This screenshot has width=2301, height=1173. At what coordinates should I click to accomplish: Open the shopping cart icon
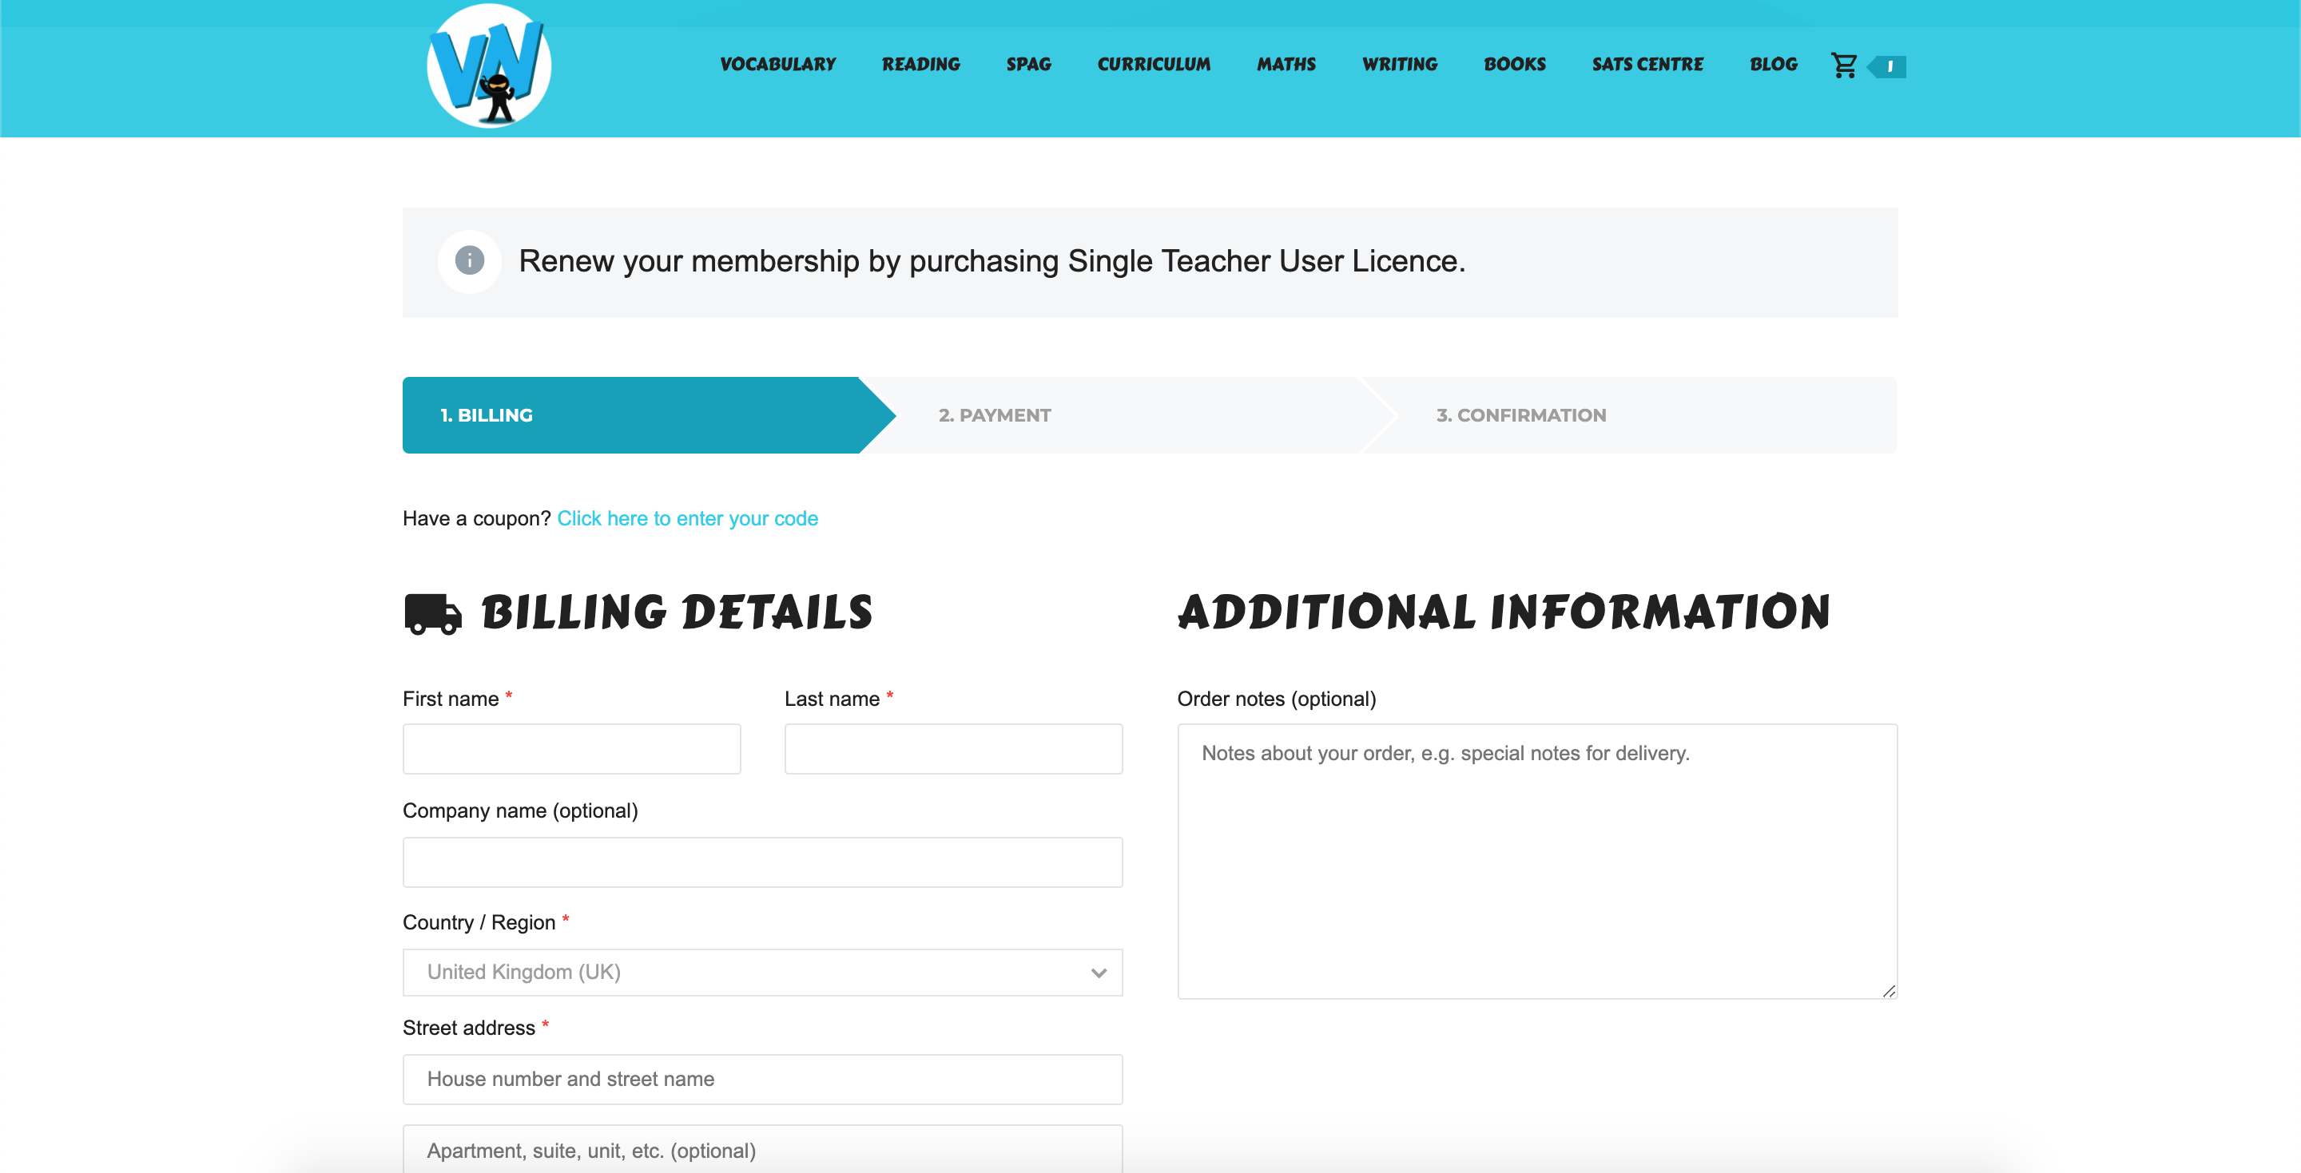coord(1844,65)
